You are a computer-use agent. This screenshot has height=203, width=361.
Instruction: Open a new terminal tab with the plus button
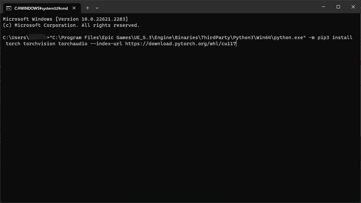click(x=87, y=8)
